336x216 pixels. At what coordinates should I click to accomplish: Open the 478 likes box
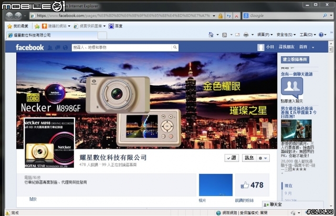click(x=252, y=184)
